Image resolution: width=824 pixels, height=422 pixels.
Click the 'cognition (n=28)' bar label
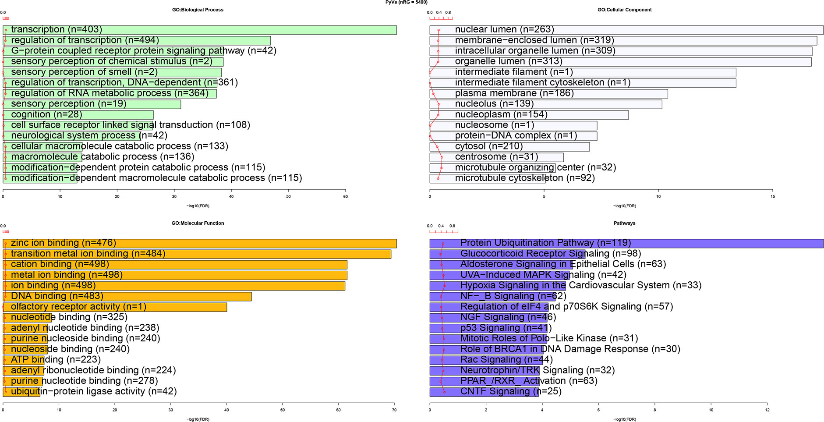[x=46, y=114]
